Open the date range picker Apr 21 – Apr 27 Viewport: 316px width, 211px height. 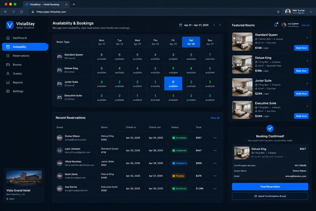click(x=194, y=25)
